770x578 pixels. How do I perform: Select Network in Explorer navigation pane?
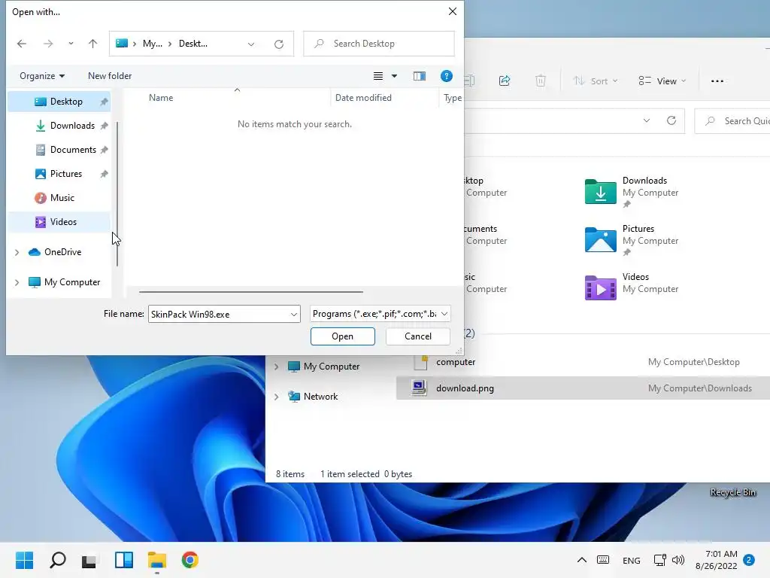point(313,397)
